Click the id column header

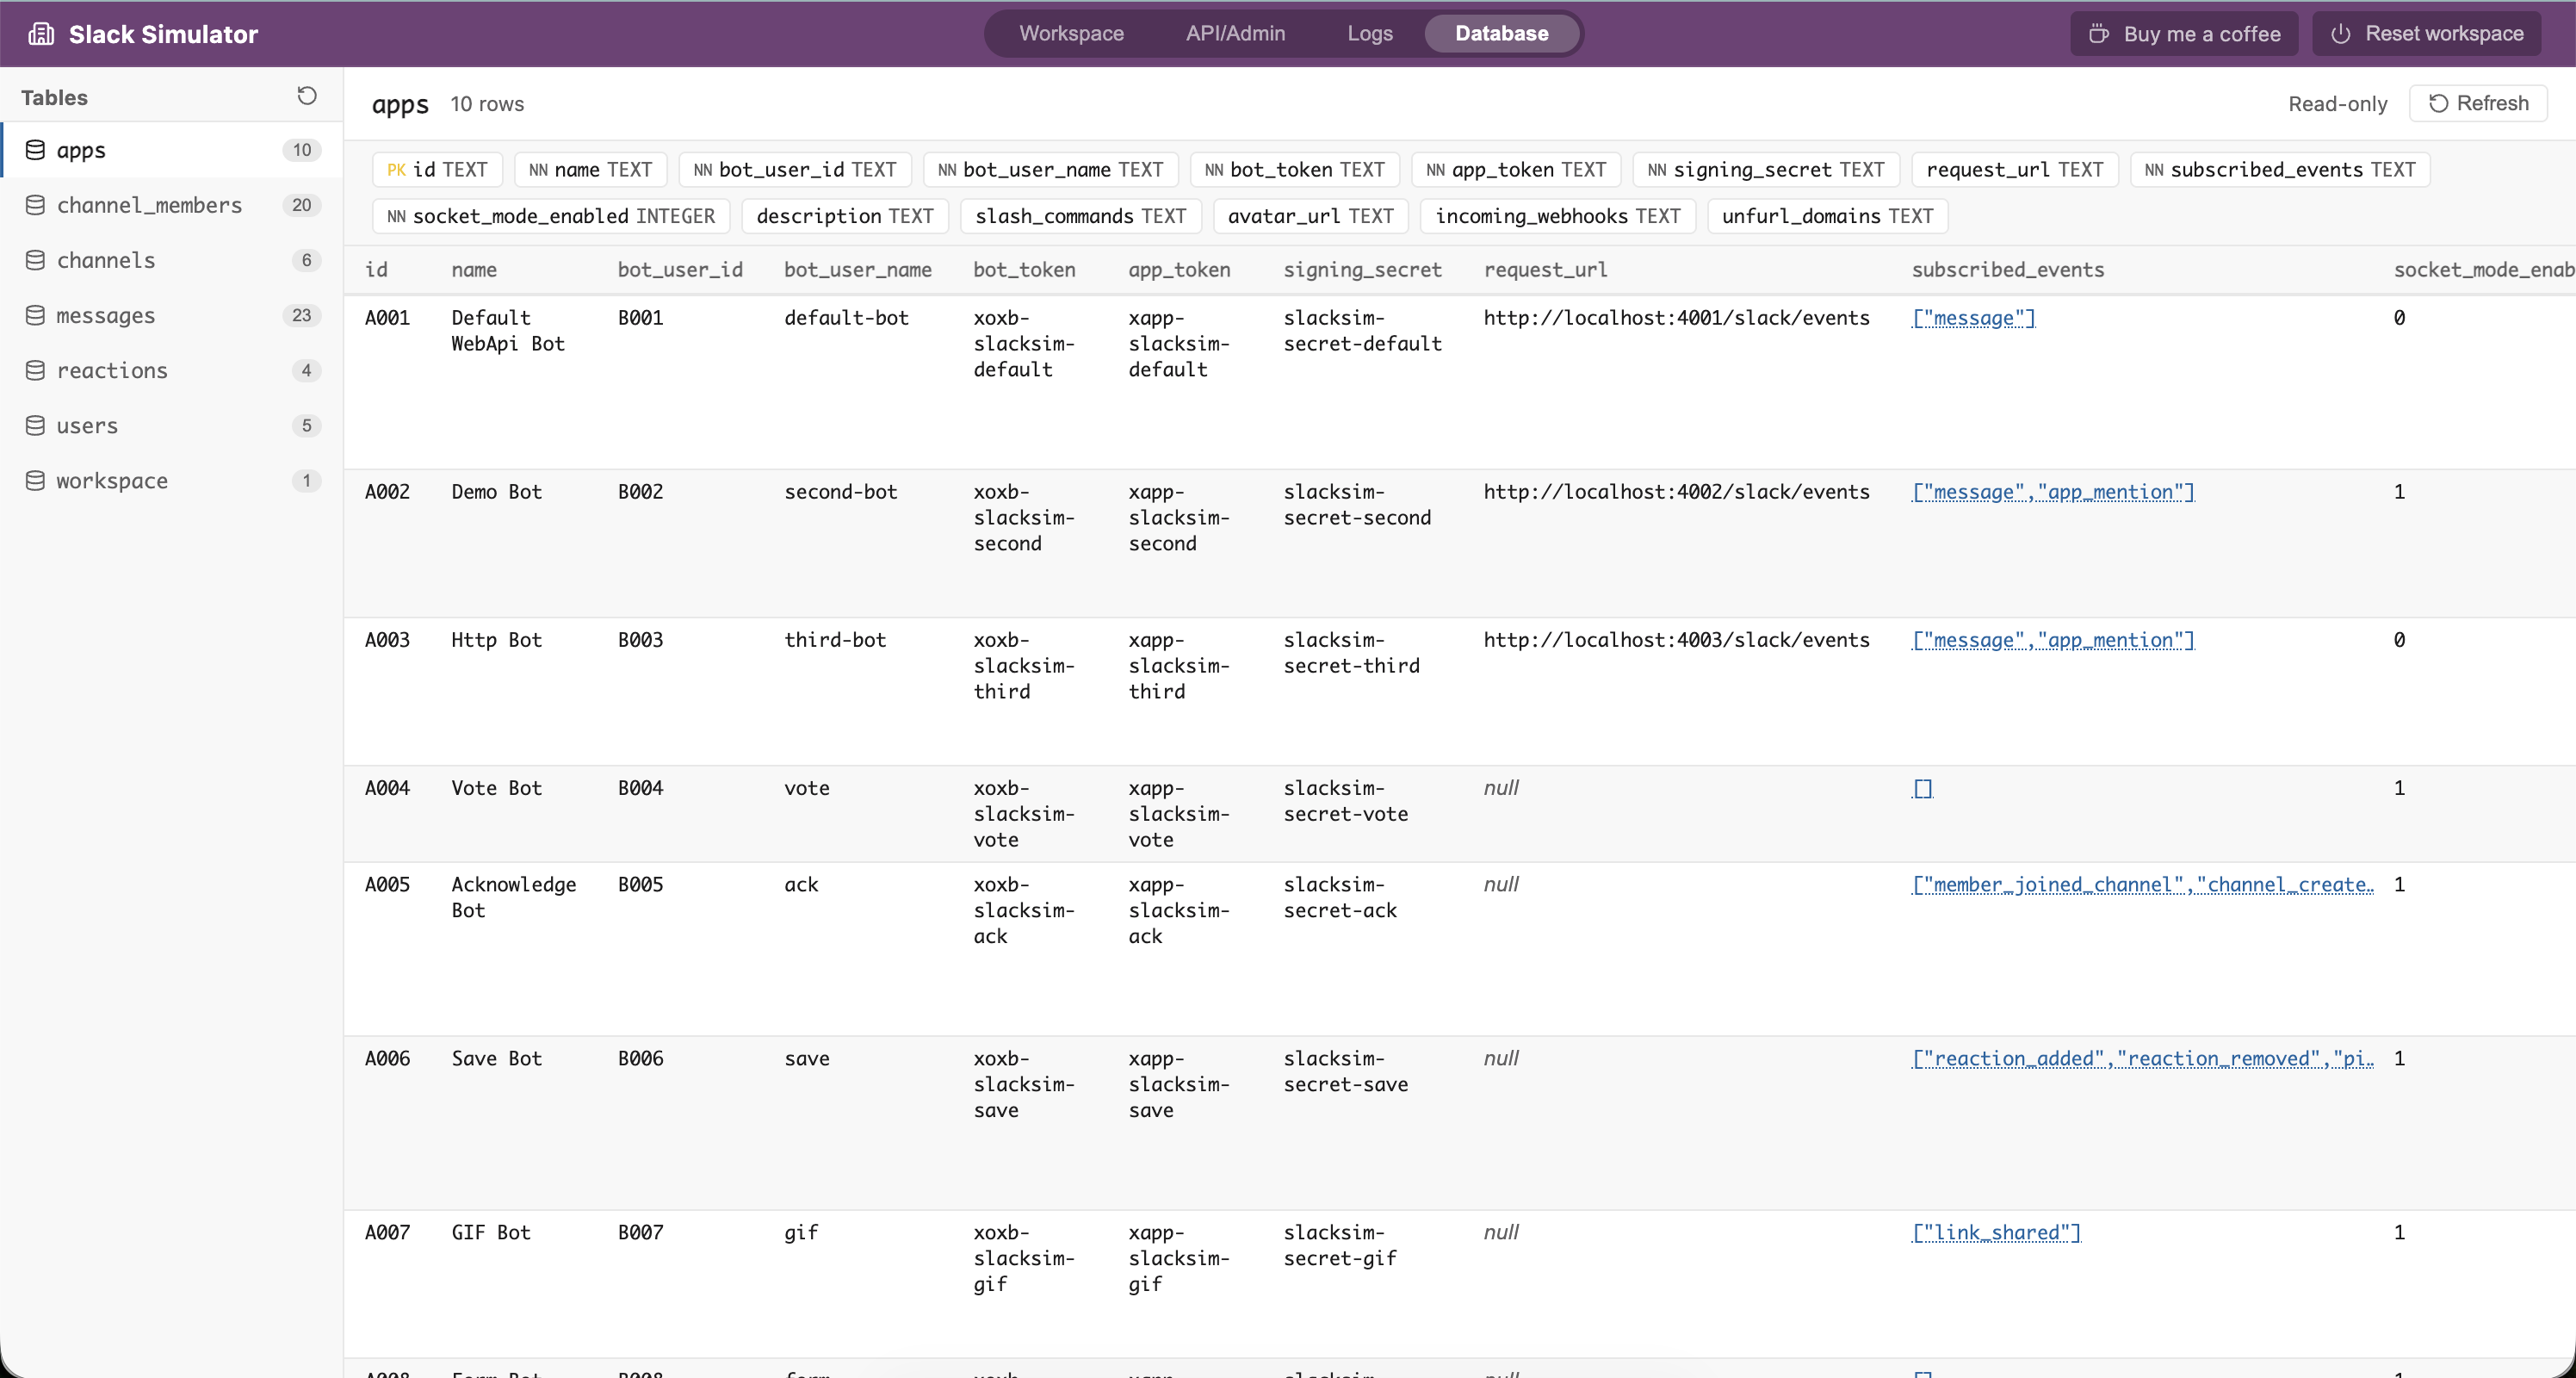pos(376,270)
